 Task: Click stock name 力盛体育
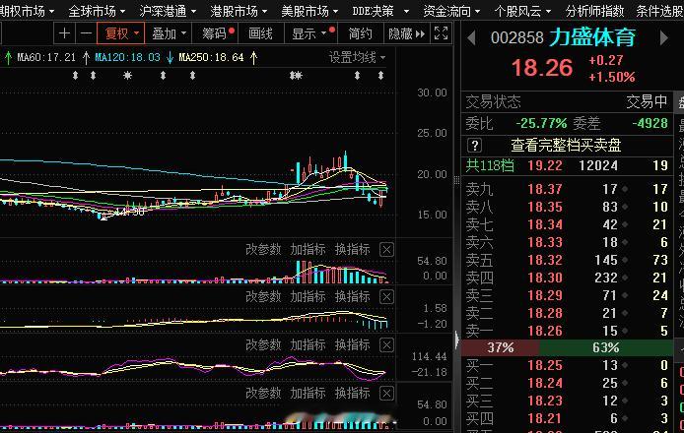[x=592, y=37]
